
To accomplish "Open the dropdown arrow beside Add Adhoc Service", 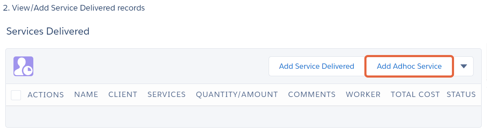I will pyautogui.click(x=464, y=66).
